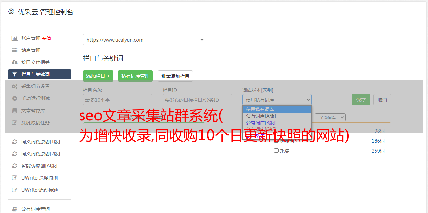Image resolution: width=428 pixels, height=213 pixels.
Task: Click the gear icon beside 优采云 管理控制台
Action: 11,12
